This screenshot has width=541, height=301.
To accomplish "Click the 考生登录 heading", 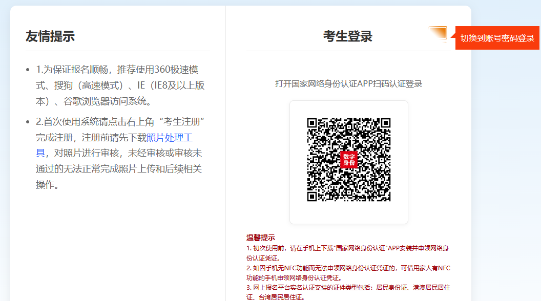I will pyautogui.click(x=348, y=36).
